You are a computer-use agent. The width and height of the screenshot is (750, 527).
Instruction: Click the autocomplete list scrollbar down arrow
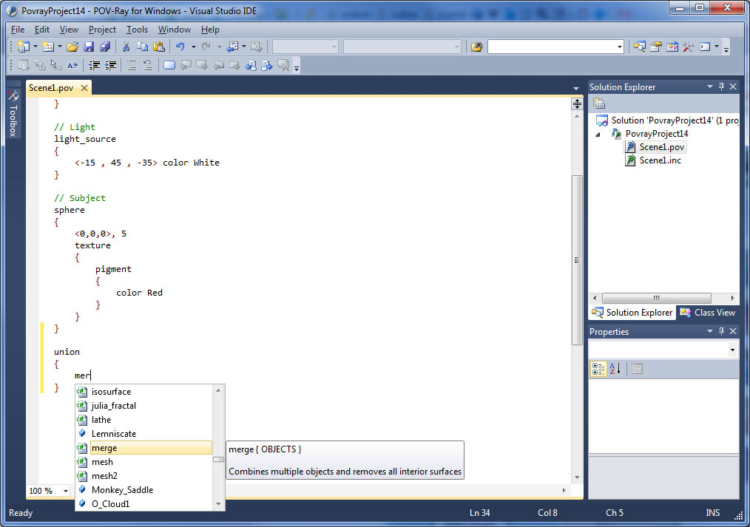tap(218, 503)
